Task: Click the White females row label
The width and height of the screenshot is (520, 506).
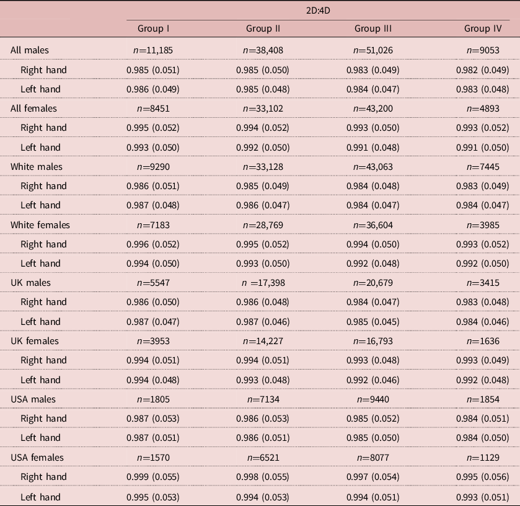Action: tap(40, 224)
